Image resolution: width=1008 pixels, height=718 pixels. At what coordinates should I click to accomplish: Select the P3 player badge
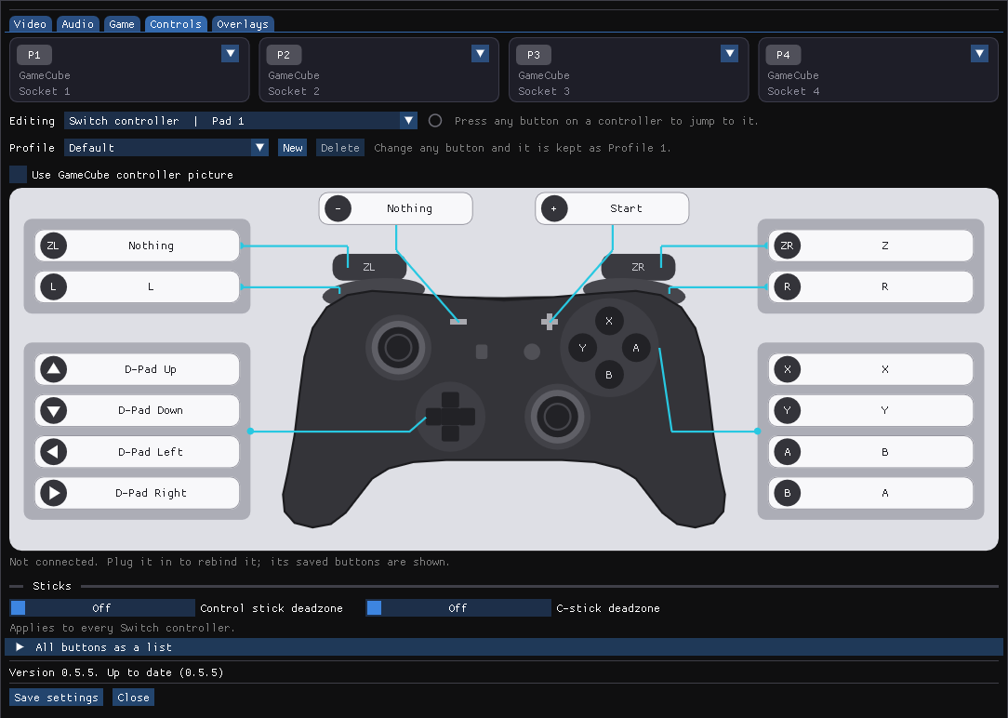(534, 55)
